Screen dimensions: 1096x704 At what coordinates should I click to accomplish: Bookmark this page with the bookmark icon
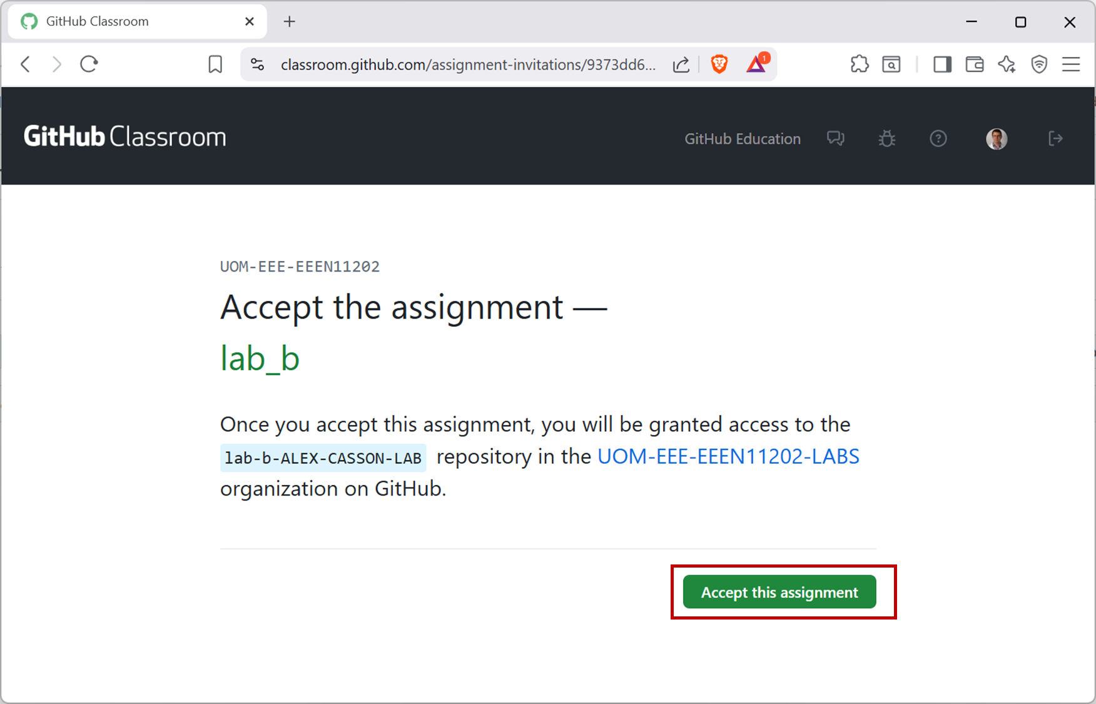coord(215,64)
